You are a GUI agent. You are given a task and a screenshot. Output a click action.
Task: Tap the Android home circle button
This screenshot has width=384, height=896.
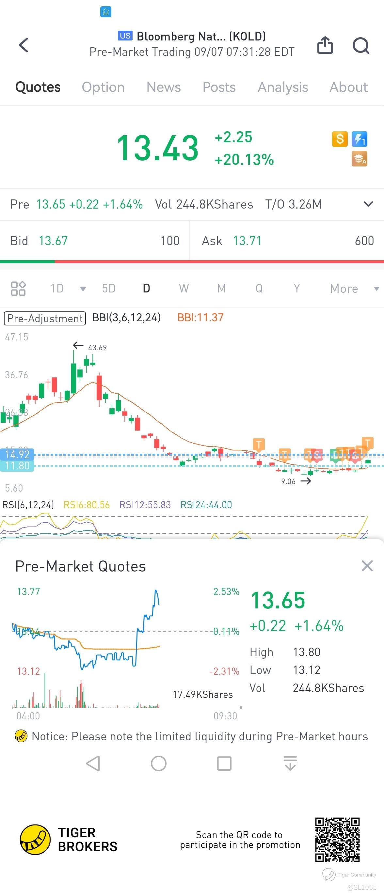(159, 763)
